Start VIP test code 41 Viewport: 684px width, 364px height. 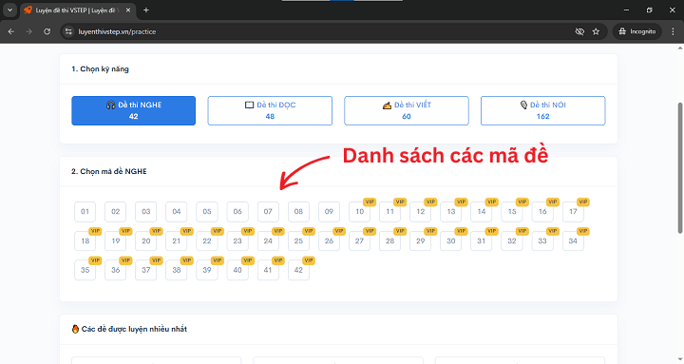[x=268, y=270]
